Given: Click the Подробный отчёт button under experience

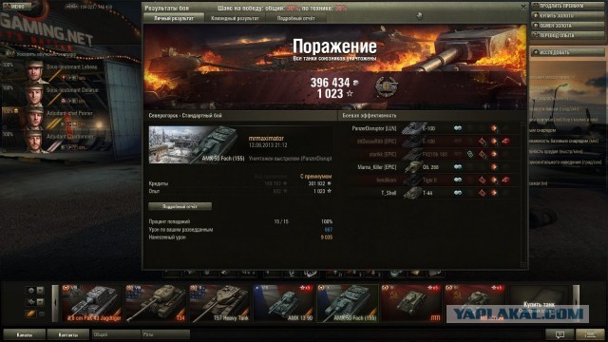Looking at the screenshot, I should pos(180,207).
